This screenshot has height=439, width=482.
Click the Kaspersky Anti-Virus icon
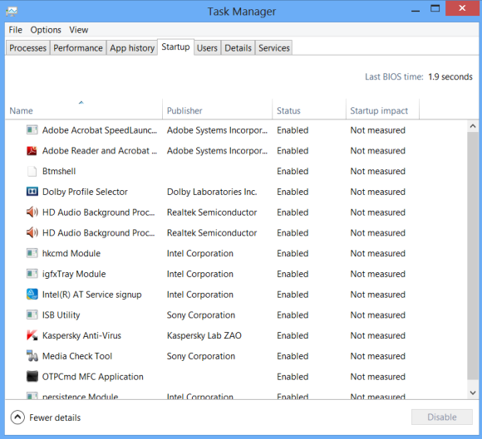[32, 335]
